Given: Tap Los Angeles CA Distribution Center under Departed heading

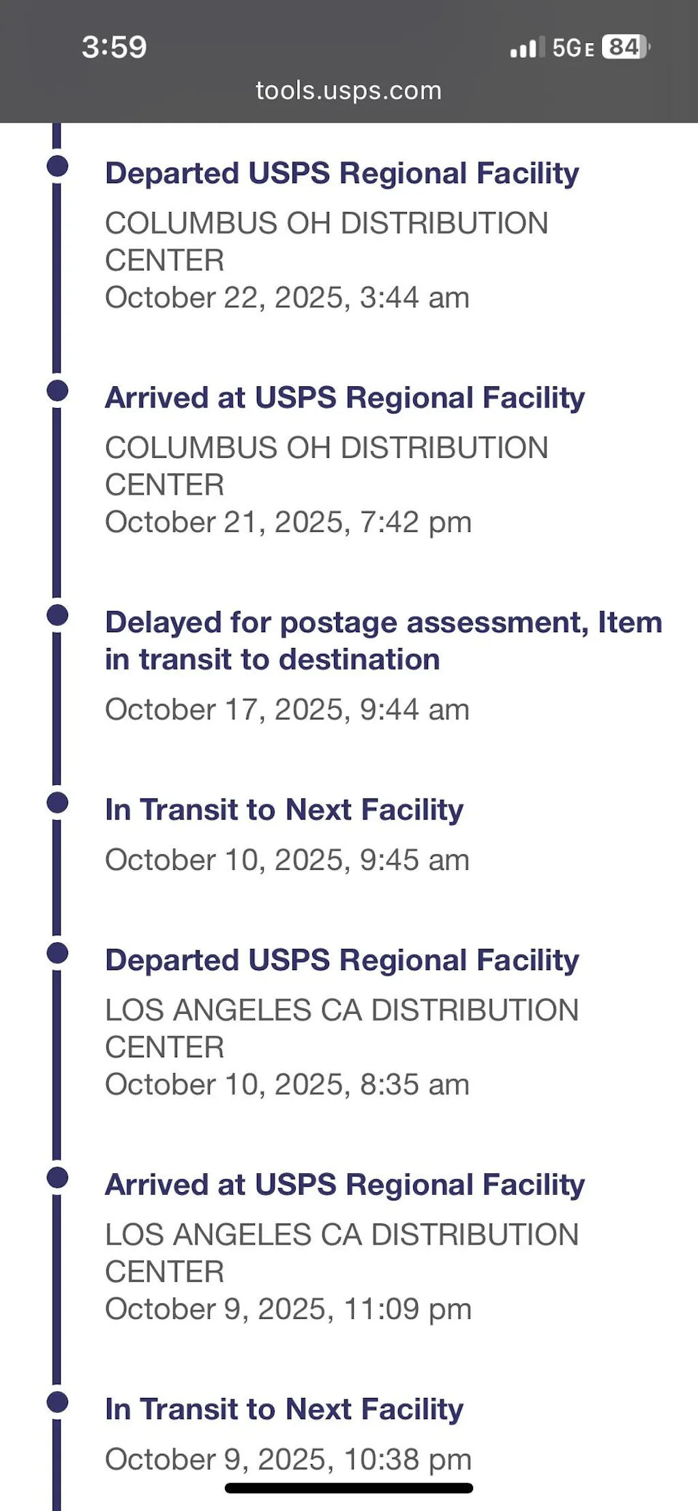Looking at the screenshot, I should tap(341, 1028).
